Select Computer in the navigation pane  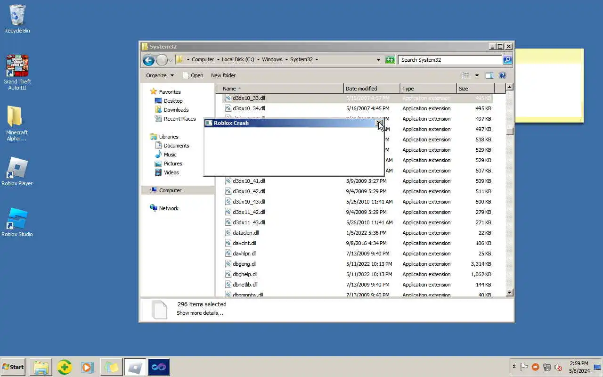(x=170, y=190)
